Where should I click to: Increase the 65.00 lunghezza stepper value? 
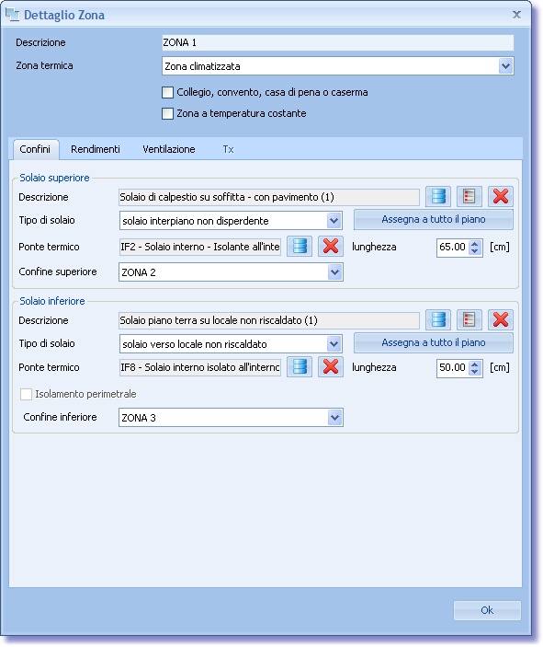[475, 244]
